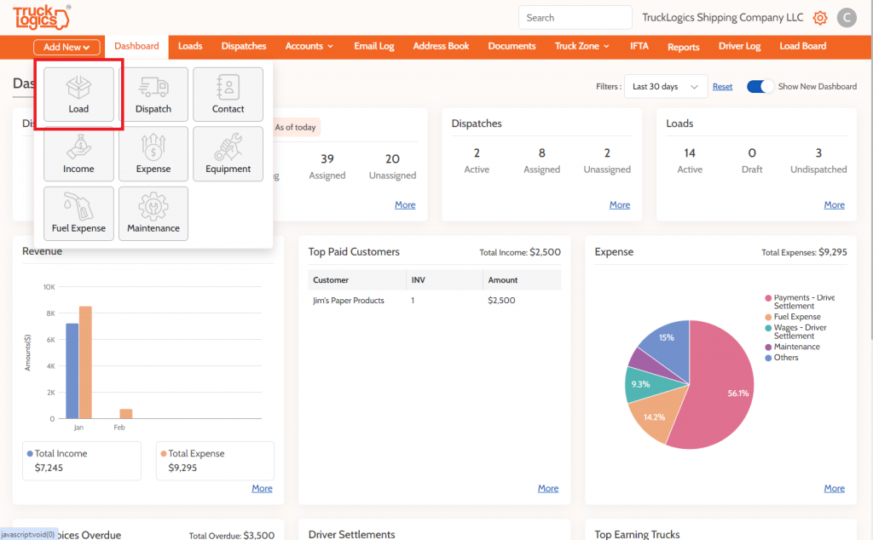Viewport: 873px width, 540px height.
Task: Click the Equipment wrench icon tile
Action: 228,154
